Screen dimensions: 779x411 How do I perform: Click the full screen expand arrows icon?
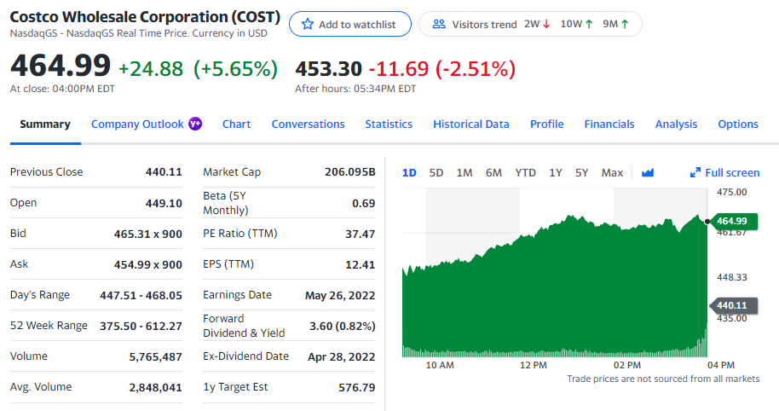coord(695,172)
